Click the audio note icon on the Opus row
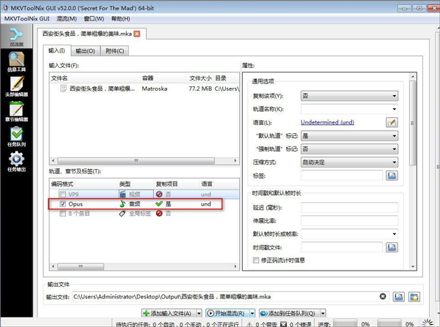Screen dimensions: 440x327 click(x=122, y=204)
